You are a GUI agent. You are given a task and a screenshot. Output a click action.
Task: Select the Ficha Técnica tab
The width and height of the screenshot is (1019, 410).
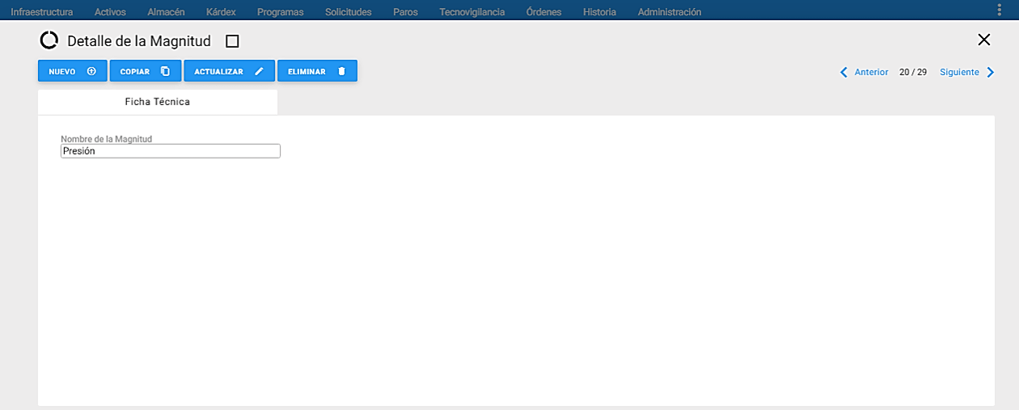click(x=158, y=102)
